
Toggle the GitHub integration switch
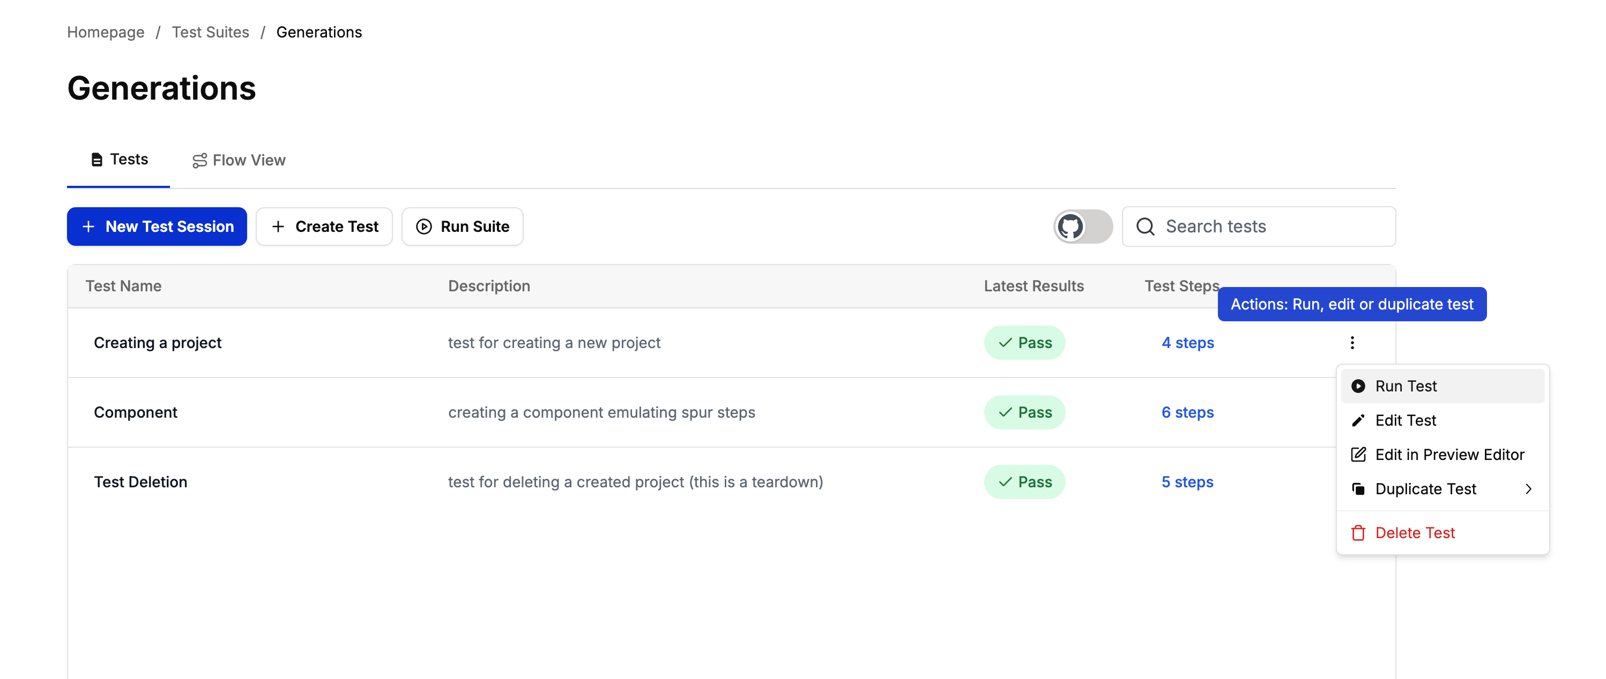(1082, 226)
